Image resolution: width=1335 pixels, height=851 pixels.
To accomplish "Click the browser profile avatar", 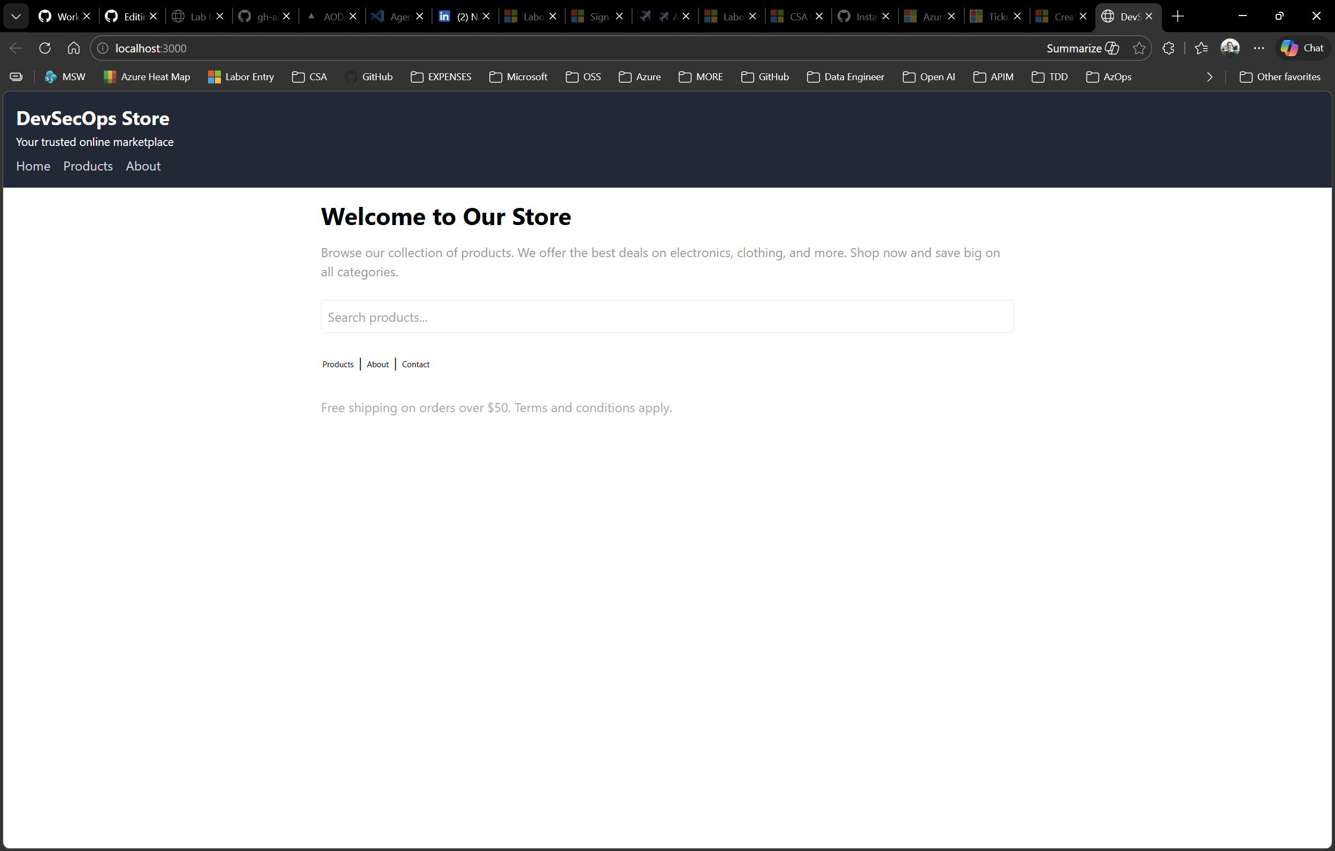I will (1230, 48).
